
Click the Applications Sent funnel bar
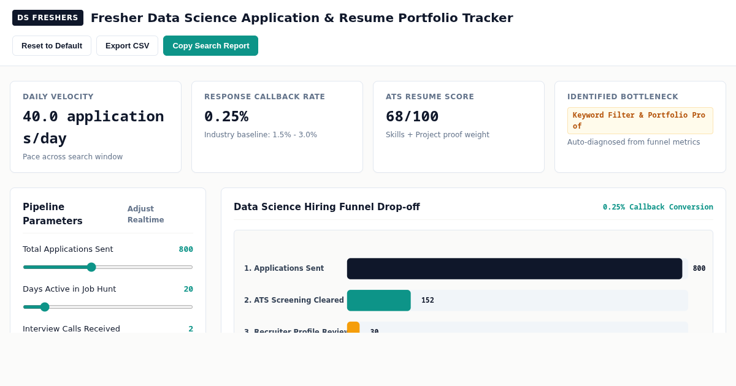tap(515, 268)
